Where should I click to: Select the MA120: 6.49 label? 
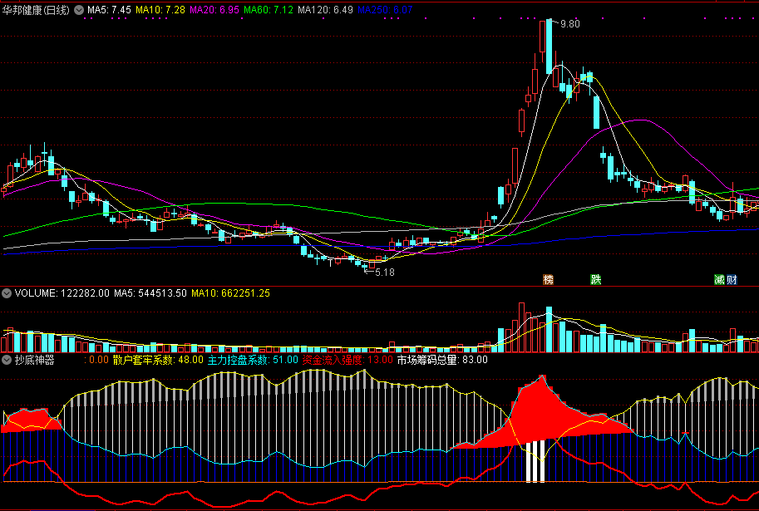click(x=325, y=10)
